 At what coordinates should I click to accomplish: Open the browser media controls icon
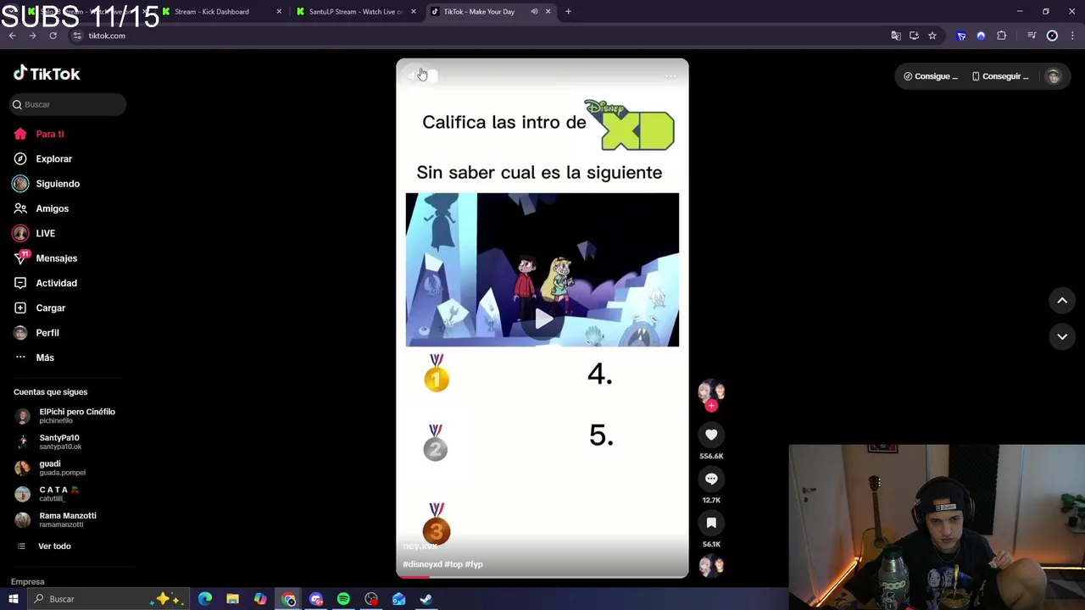tap(1032, 36)
